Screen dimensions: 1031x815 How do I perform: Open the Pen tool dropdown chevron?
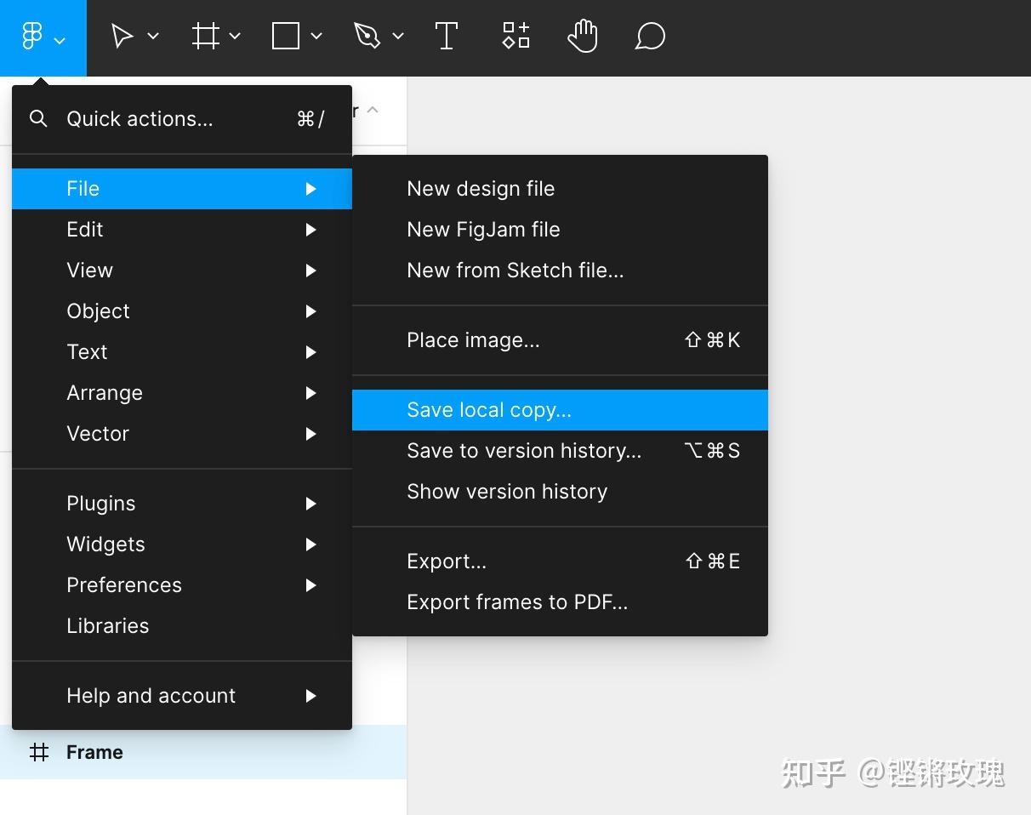(x=397, y=36)
